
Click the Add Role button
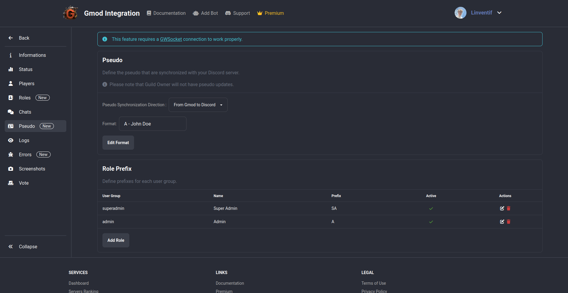tap(116, 240)
